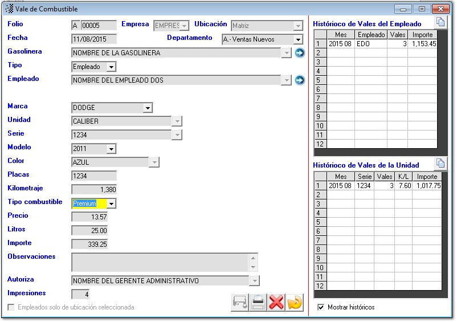Click the Folio number field 00005
This screenshot has height=322, width=457.
click(x=99, y=26)
